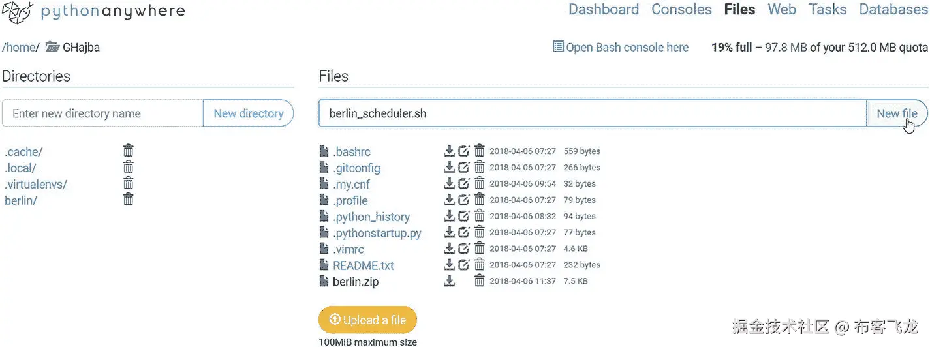This screenshot has height=347, width=930.
Task: Select the Files tab
Action: click(x=739, y=9)
